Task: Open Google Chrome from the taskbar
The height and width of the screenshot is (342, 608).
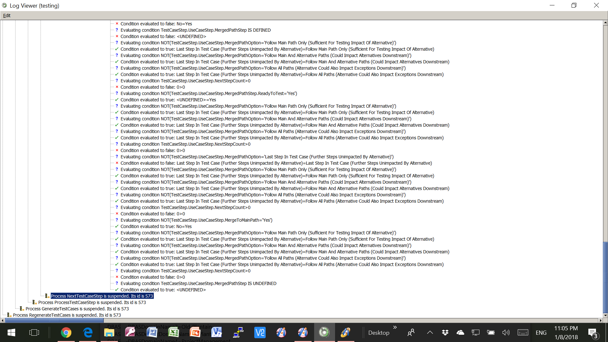Action: point(66,332)
